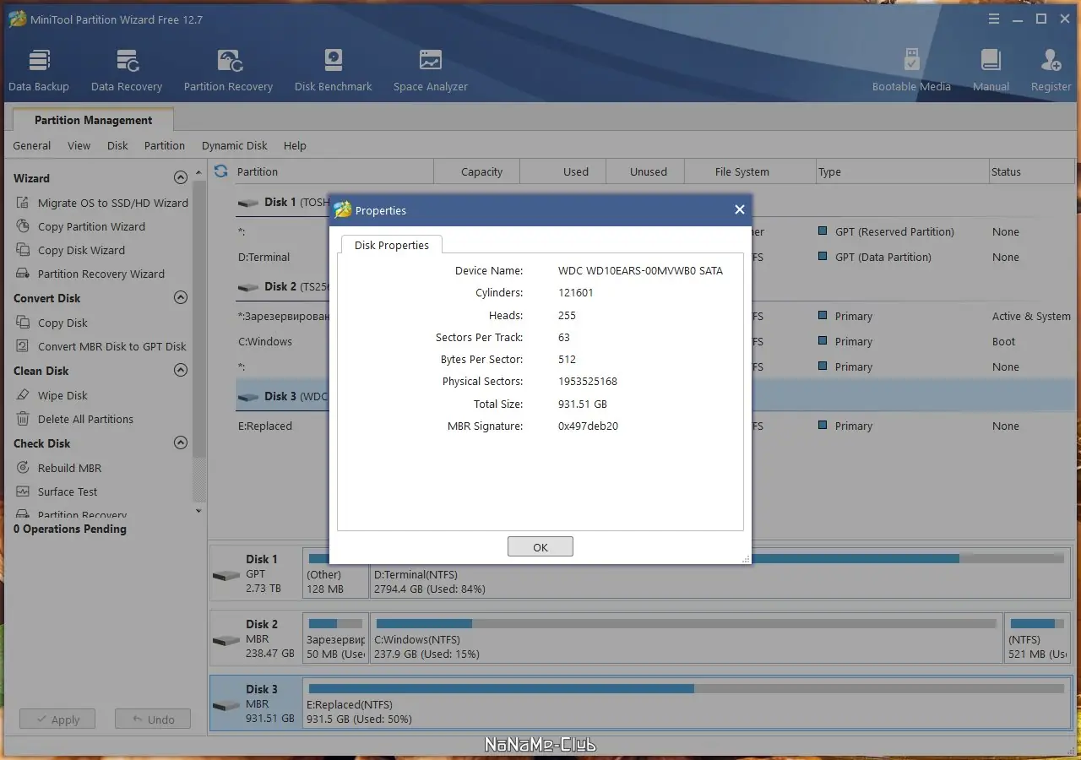Click the MiniTool app logo in title bar
1081x760 pixels.
point(17,19)
